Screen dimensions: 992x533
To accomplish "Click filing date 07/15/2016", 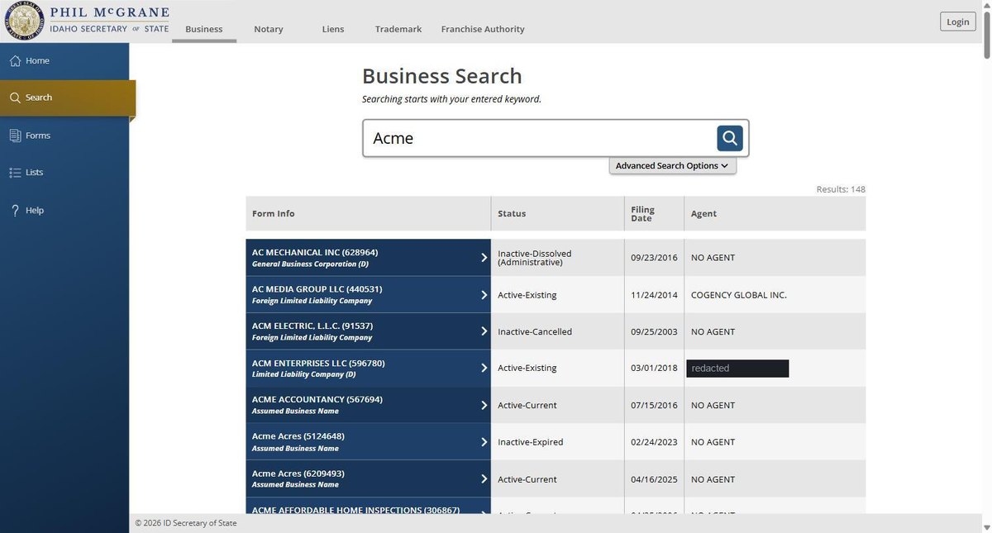I will [x=654, y=405].
